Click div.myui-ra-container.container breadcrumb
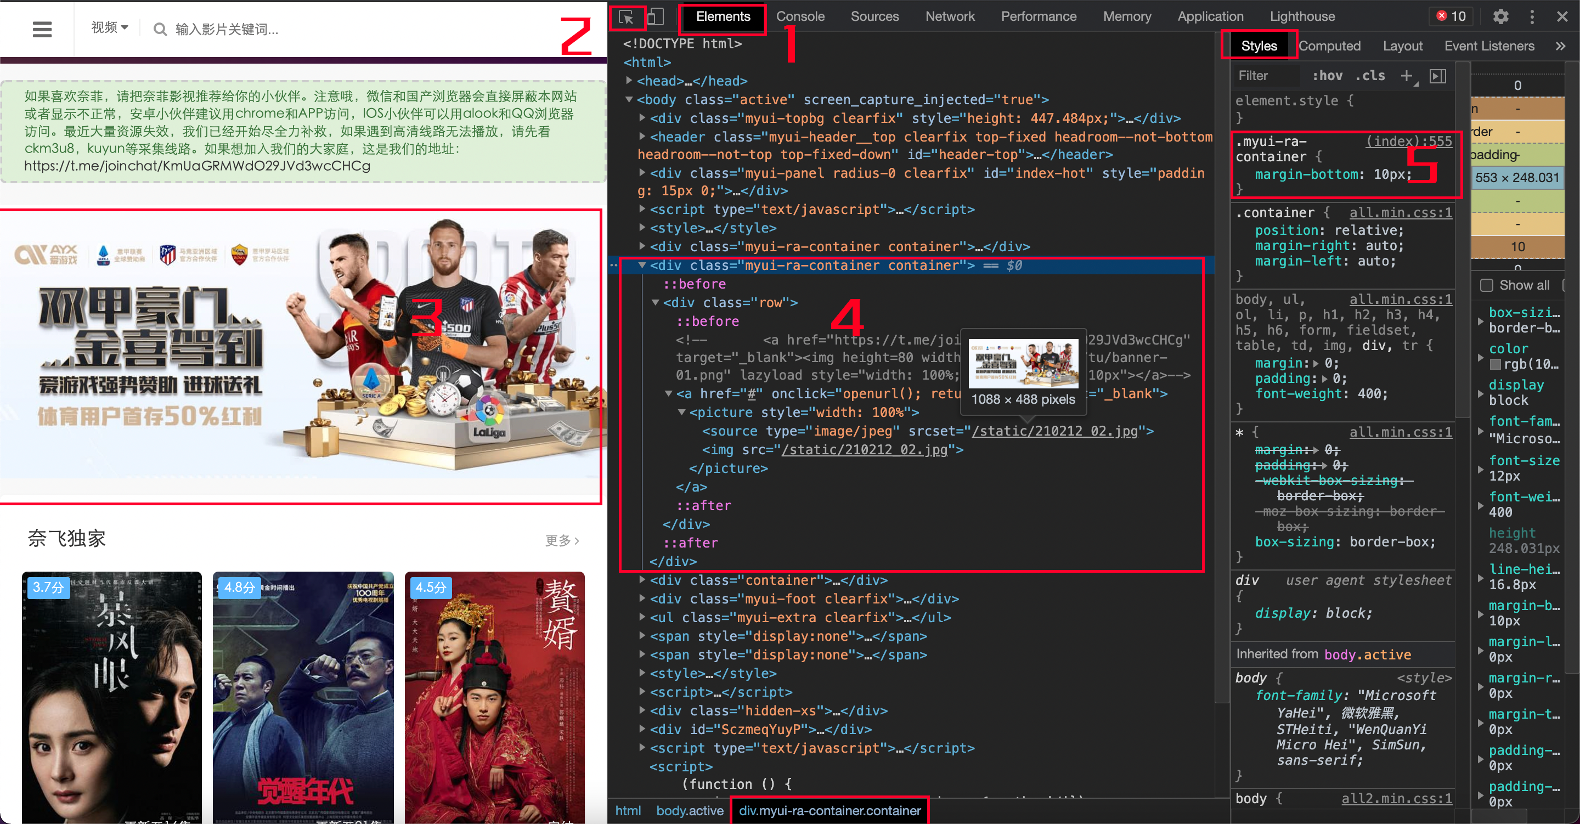1580x824 pixels. point(830,810)
